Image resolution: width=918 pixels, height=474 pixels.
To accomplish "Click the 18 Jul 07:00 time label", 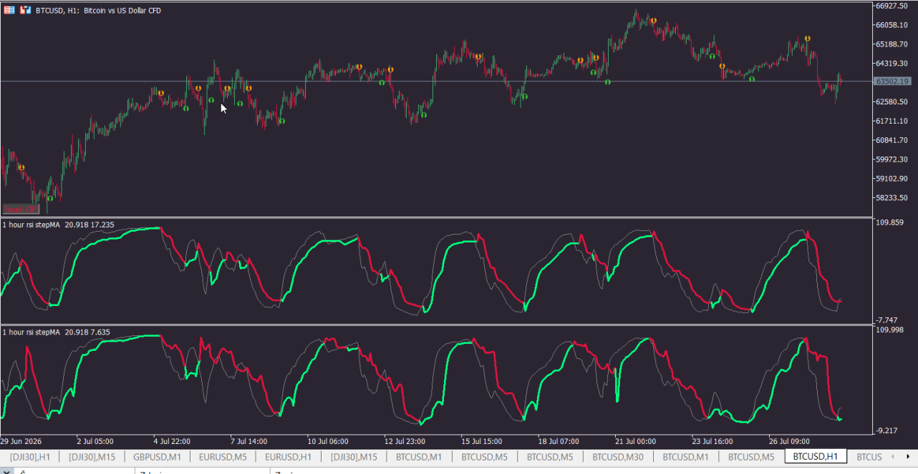I will coord(559,441).
